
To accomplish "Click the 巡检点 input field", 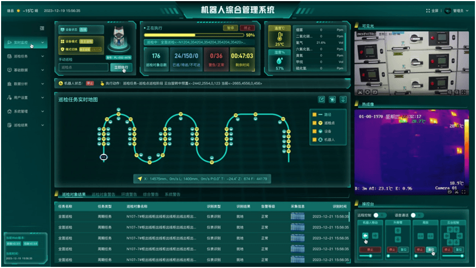I will point(83,67).
